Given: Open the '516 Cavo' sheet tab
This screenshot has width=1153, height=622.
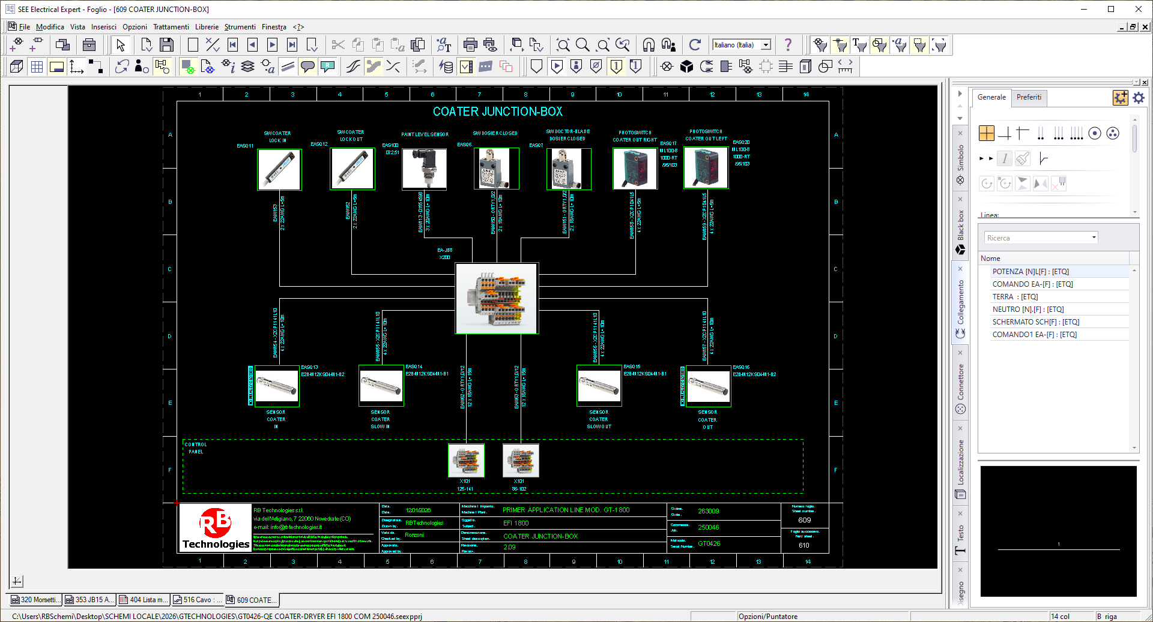Looking at the screenshot, I should tap(197, 600).
